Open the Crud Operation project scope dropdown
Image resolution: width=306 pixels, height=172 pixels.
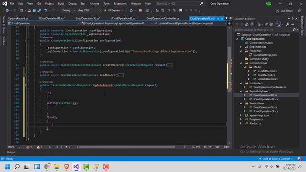click(x=44, y=23)
